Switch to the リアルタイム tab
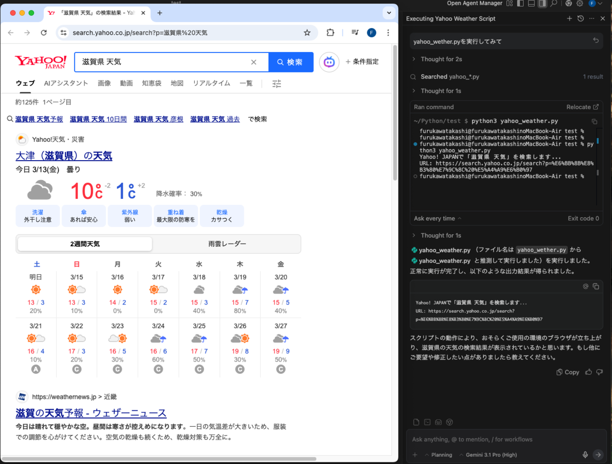This screenshot has height=464, width=612. 211,83
